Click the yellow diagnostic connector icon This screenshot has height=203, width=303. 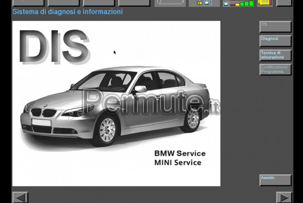coord(265,3)
